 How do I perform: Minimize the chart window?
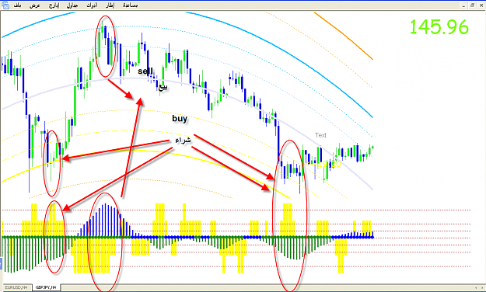tap(463, 5)
